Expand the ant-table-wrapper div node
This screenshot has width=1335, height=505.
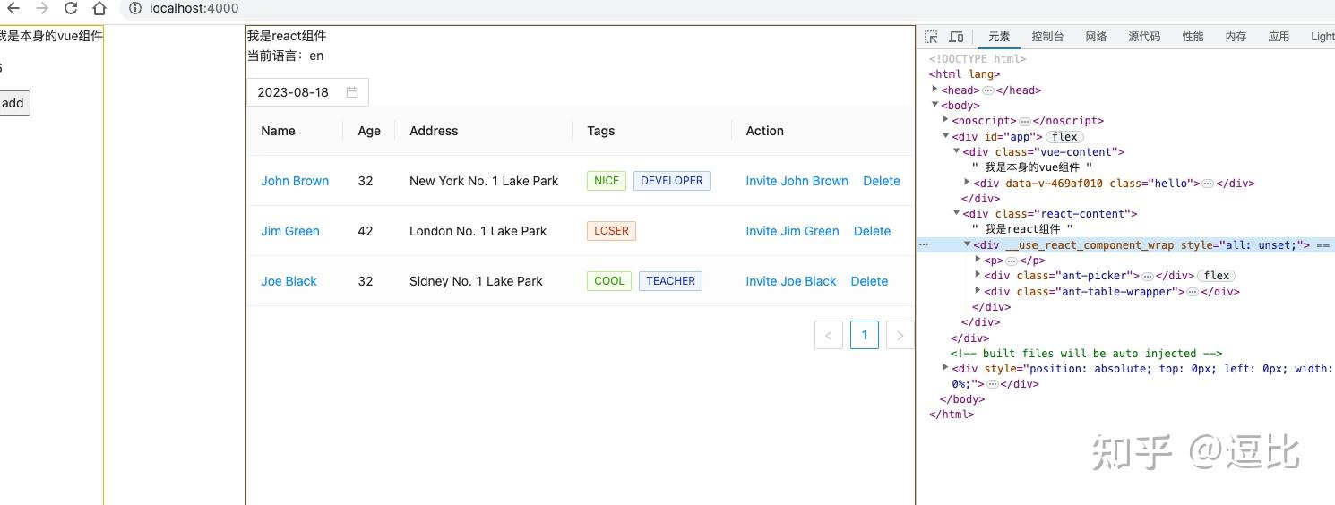tap(978, 291)
